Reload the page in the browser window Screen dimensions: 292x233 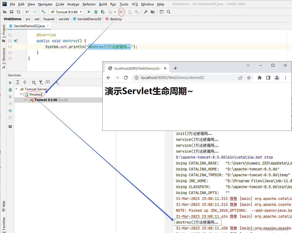pyautogui.click(x=126, y=78)
